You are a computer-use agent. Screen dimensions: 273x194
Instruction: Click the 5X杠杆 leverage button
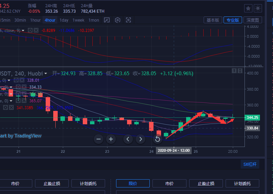coord(250,164)
